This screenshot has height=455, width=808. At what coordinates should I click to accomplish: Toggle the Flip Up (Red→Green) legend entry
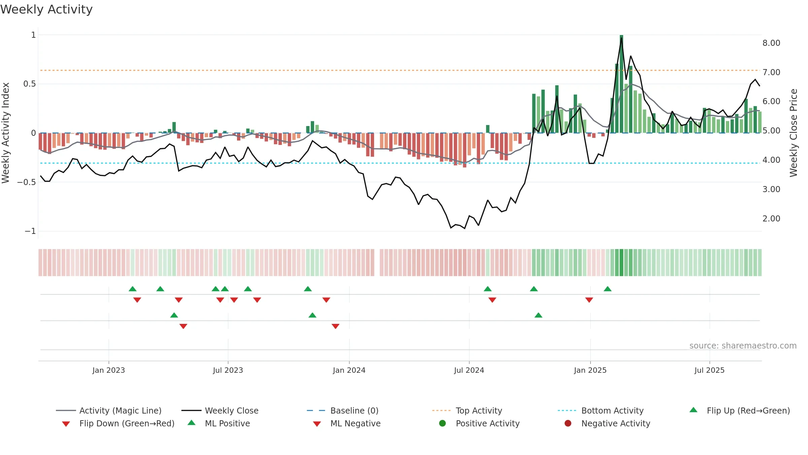740,411
